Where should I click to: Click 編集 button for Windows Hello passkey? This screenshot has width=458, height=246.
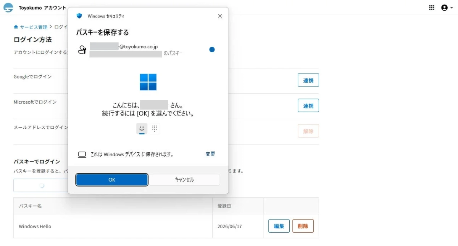279,226
